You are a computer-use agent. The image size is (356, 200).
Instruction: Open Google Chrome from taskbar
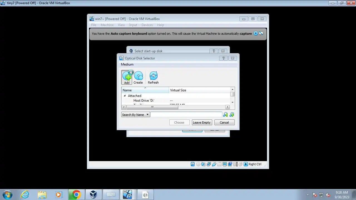click(x=76, y=194)
